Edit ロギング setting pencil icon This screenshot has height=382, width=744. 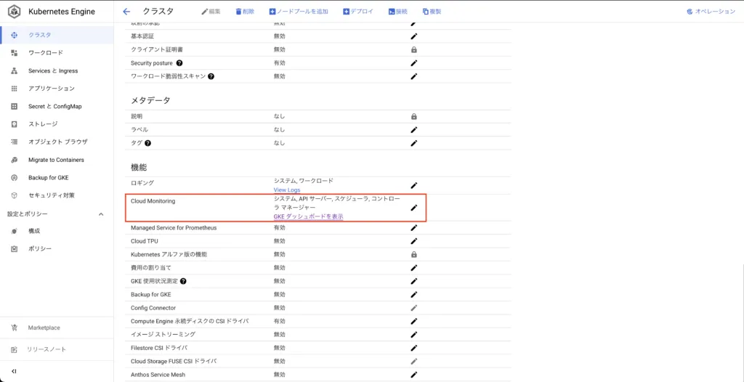click(x=413, y=185)
